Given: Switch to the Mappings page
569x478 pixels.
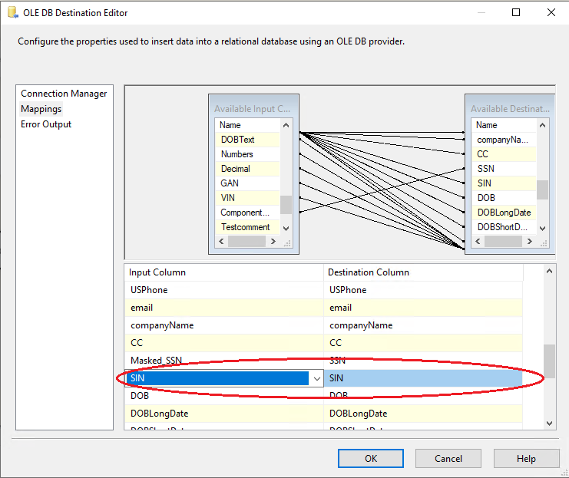Looking at the screenshot, I should tap(41, 109).
